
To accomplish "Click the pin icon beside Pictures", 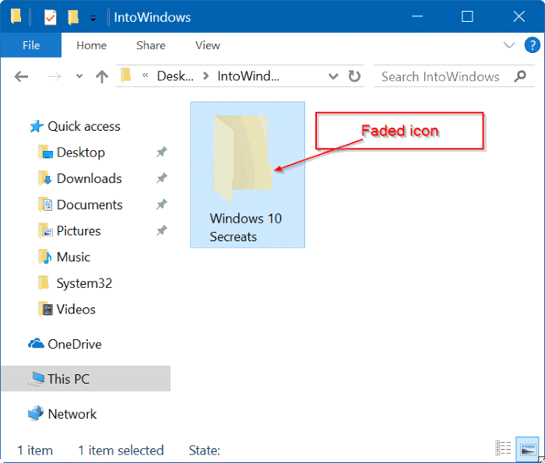I will pyautogui.click(x=161, y=230).
